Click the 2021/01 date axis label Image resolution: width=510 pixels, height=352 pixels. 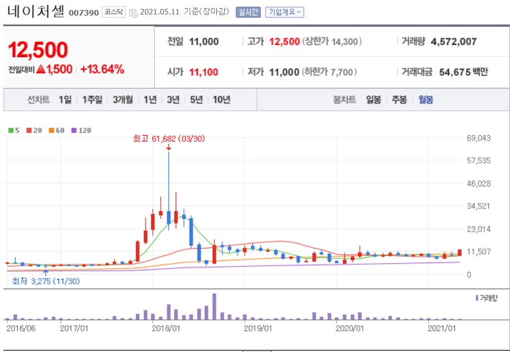pyautogui.click(x=442, y=328)
